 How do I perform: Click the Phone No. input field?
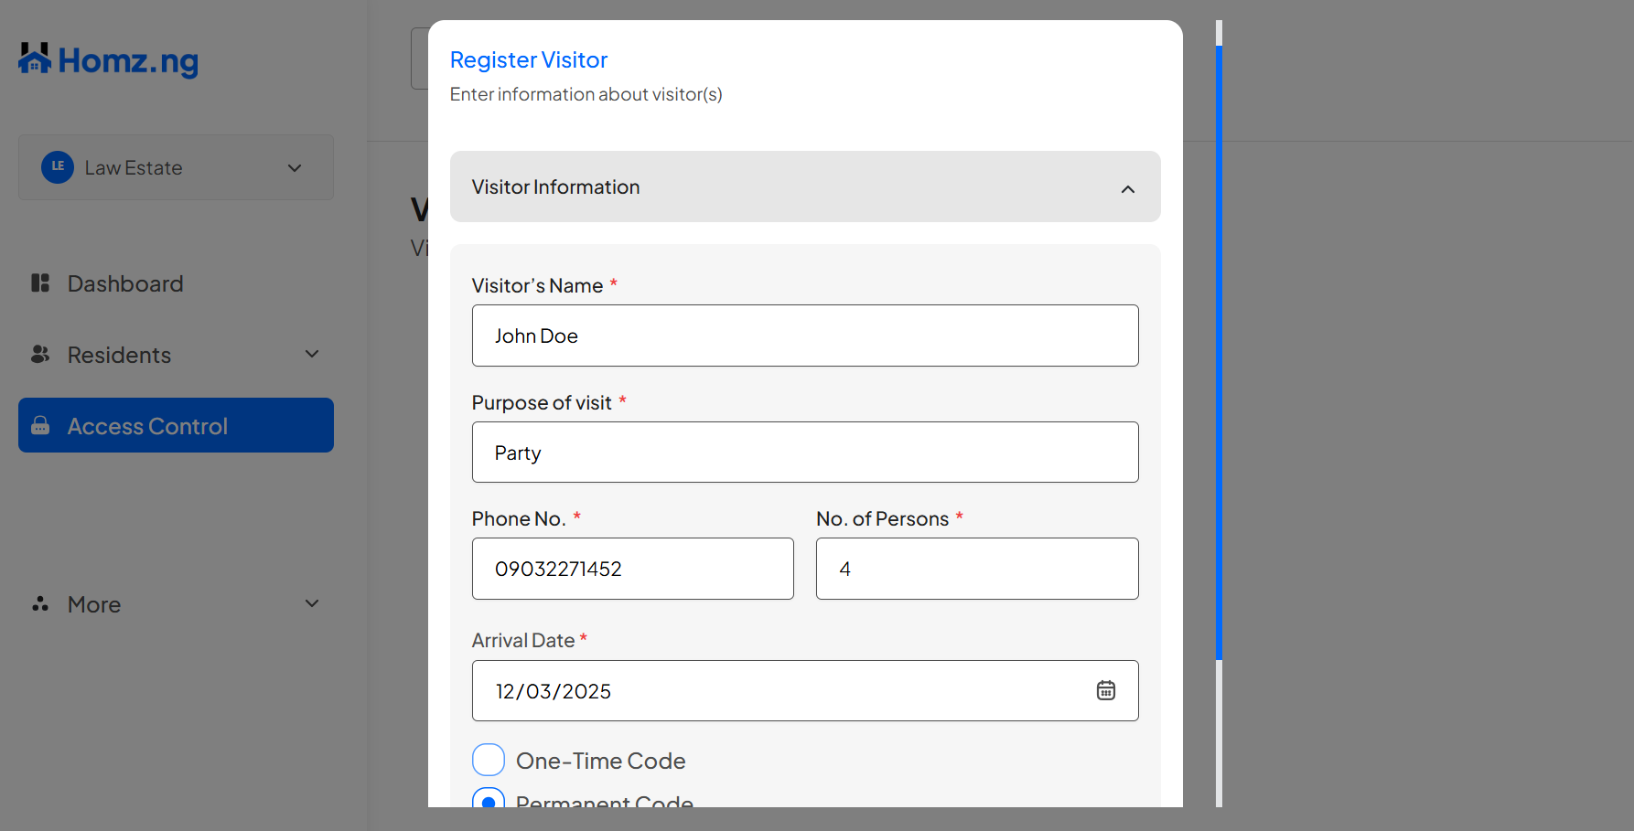(x=632, y=568)
